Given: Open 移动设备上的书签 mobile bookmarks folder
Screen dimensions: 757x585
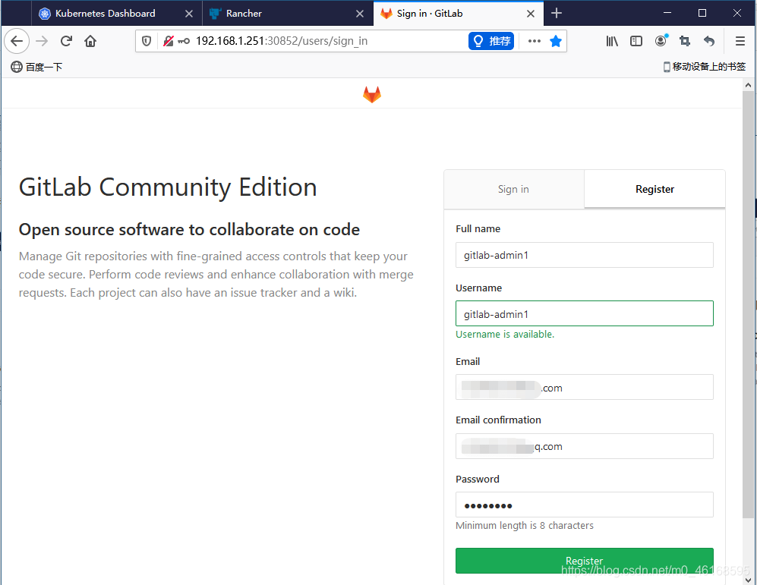Looking at the screenshot, I should (x=705, y=67).
